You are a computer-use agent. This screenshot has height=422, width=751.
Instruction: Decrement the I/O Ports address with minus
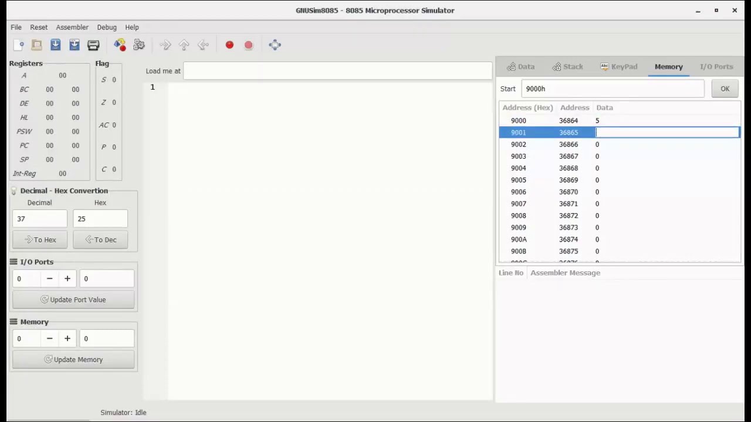click(50, 279)
